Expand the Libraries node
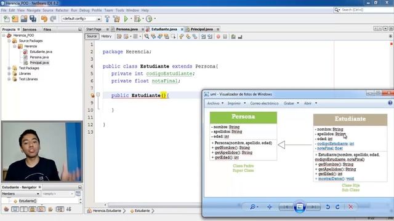This screenshot has height=221, width=394. pos(9,74)
